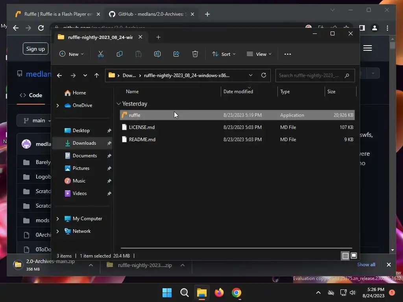Collapse the Yesterday group
Image resolution: width=403 pixels, height=302 pixels.
[118, 104]
